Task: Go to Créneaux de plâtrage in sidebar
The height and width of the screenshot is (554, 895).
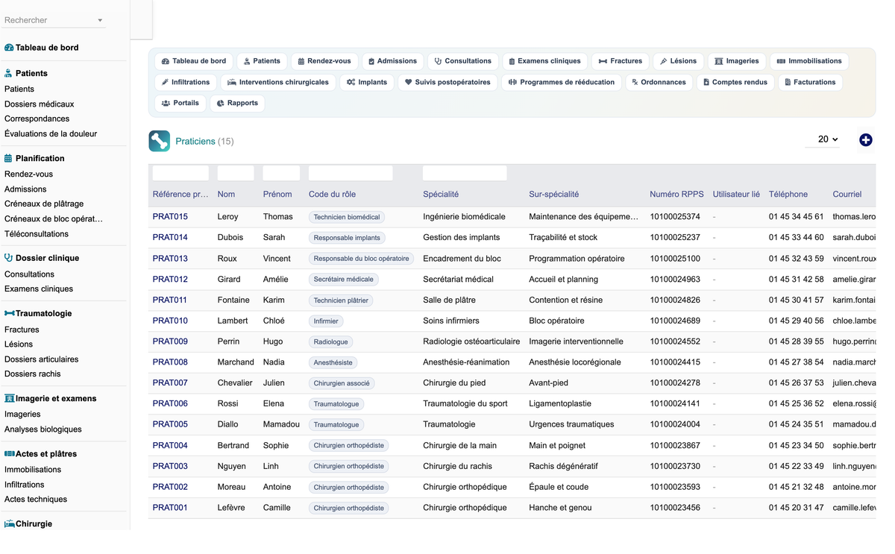Action: 44,204
